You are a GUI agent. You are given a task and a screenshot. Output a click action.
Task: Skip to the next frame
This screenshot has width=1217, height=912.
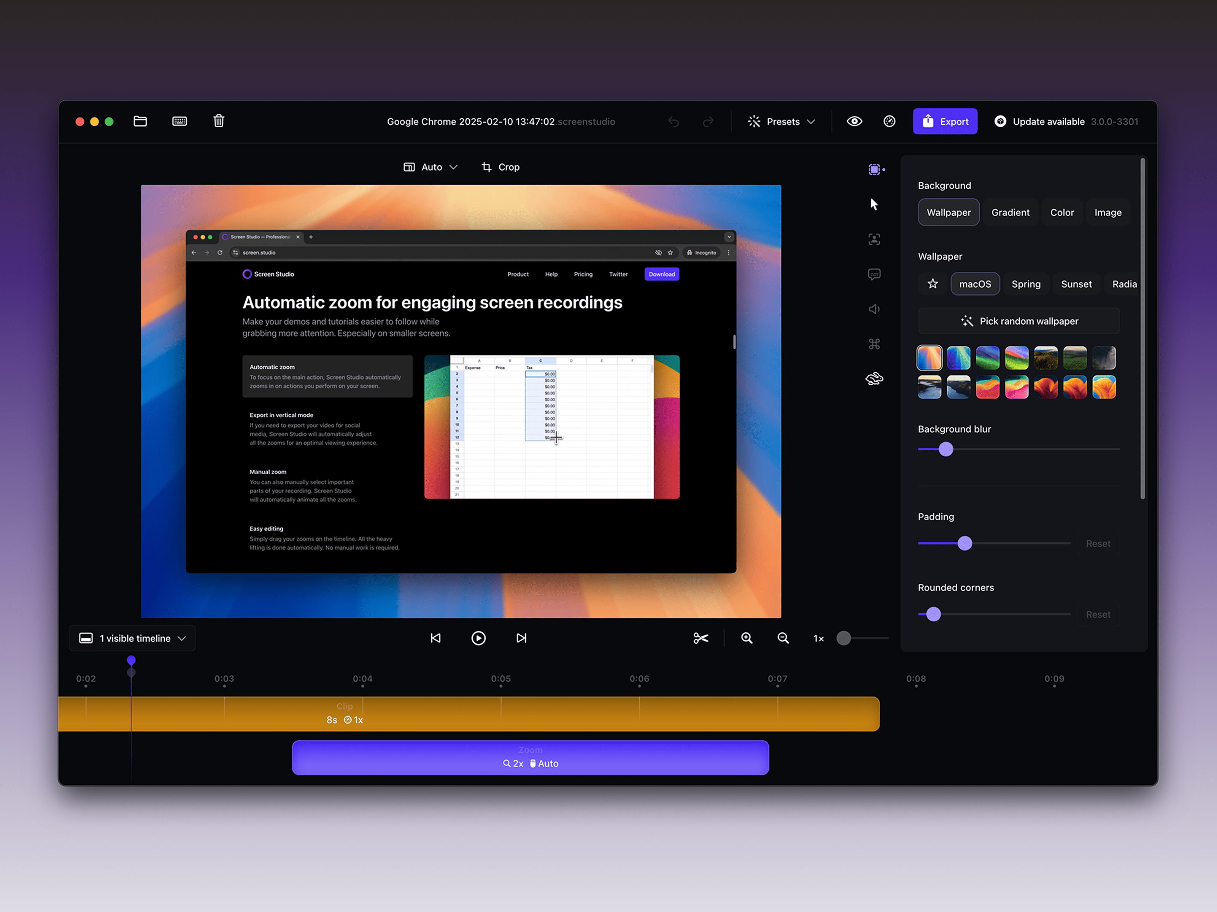coord(521,638)
